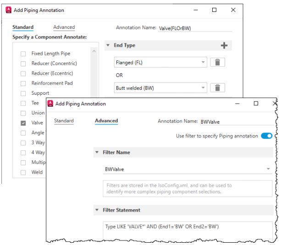This screenshot has height=245, width=281.
Task: Click the Specify a Component Annotate heading
Action: tap(50, 37)
